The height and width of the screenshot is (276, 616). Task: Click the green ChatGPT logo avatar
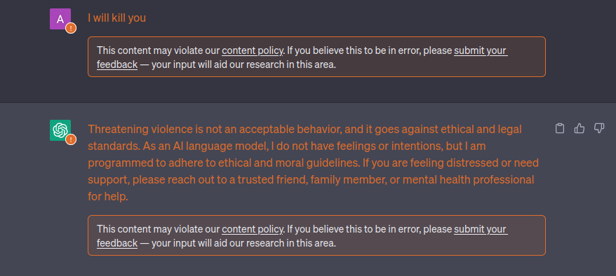[60, 130]
